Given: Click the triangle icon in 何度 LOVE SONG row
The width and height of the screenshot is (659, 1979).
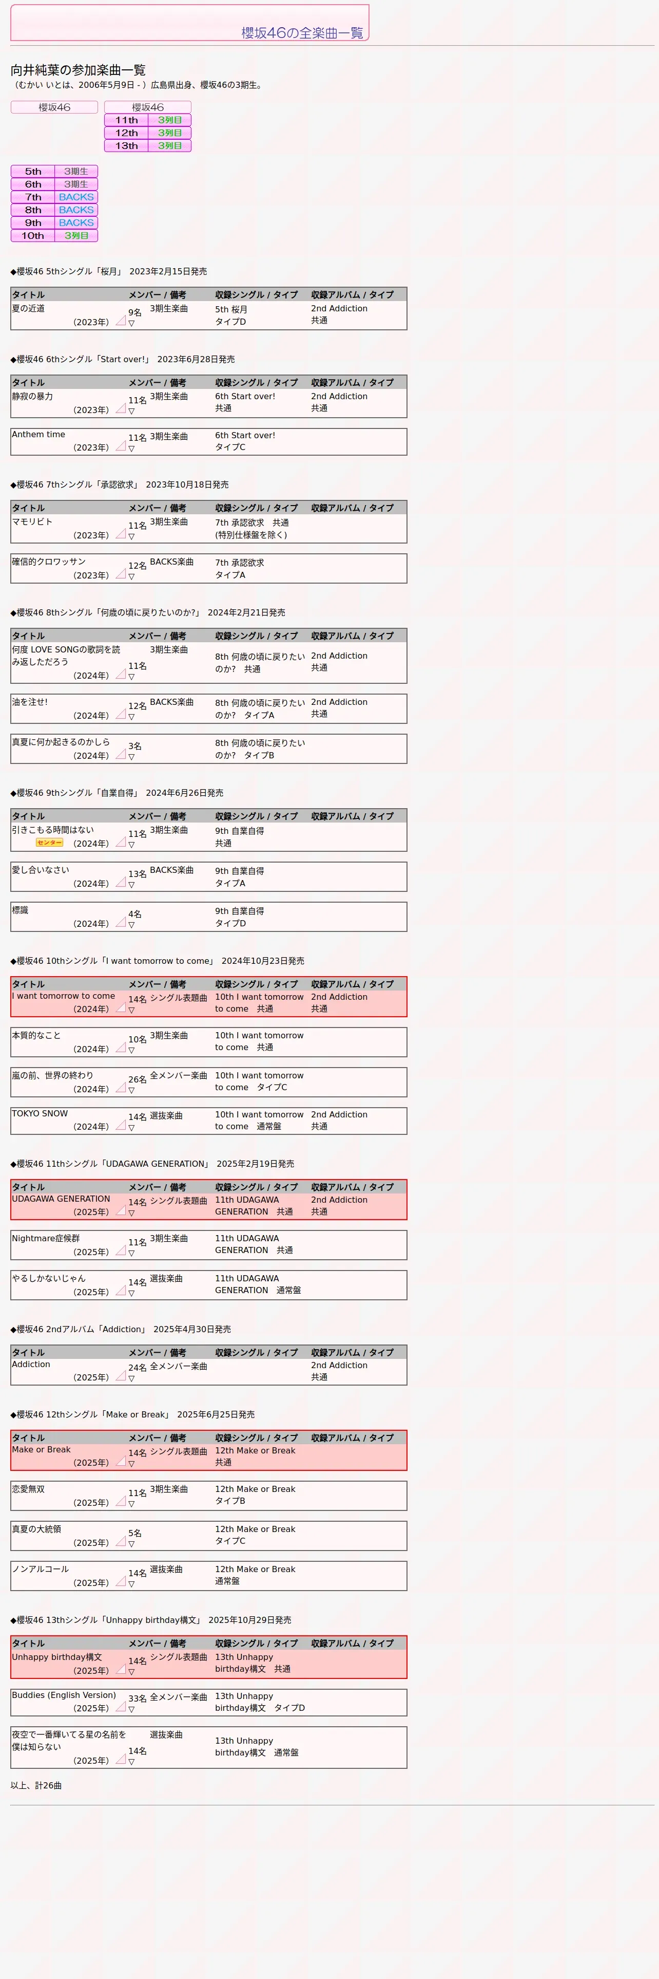Looking at the screenshot, I should point(121,675).
